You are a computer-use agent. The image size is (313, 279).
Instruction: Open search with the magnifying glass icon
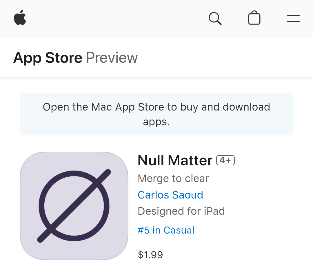215,19
